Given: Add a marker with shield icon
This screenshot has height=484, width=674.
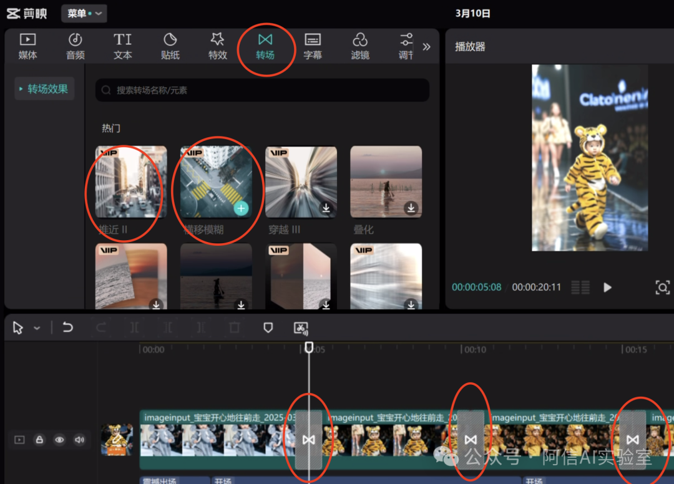Looking at the screenshot, I should (x=268, y=327).
